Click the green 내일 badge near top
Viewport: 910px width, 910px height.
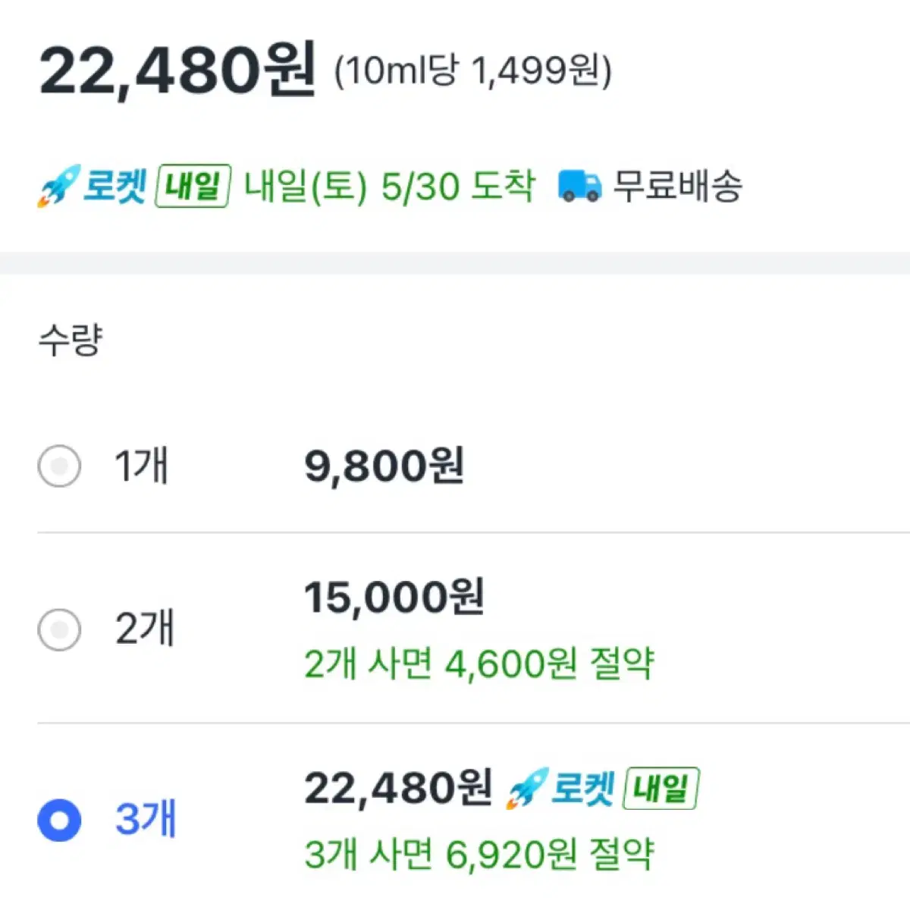pyautogui.click(x=193, y=186)
